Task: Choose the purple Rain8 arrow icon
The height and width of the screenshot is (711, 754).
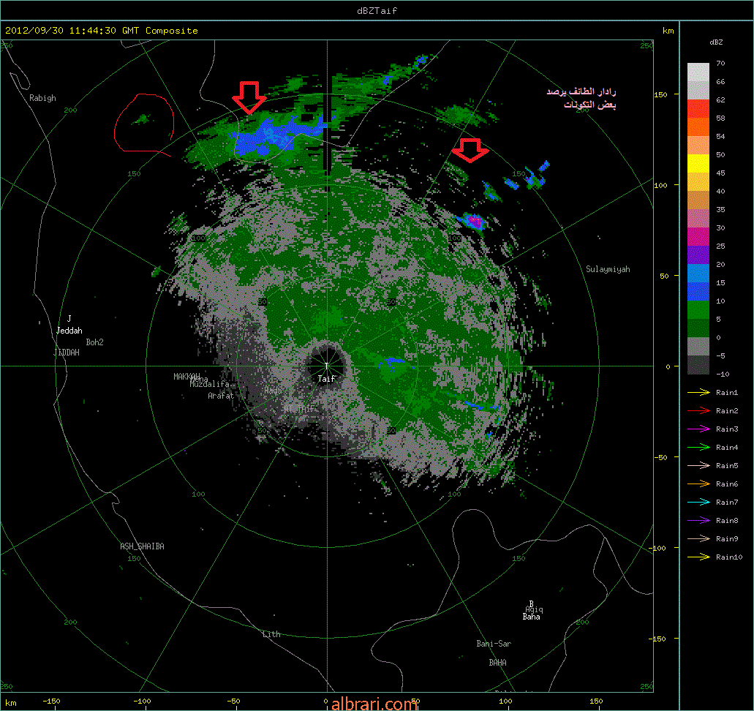Action: click(698, 521)
